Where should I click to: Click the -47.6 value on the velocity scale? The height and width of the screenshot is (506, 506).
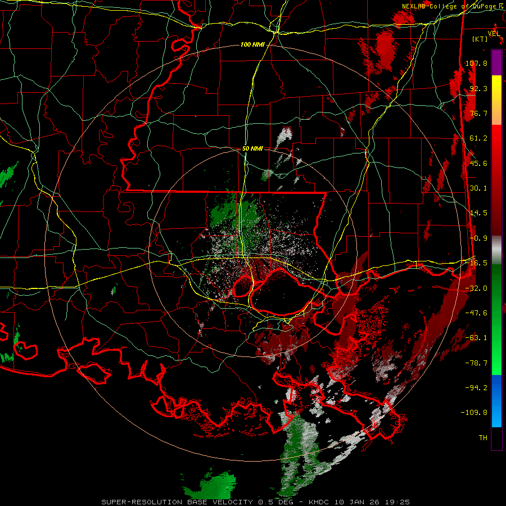[x=476, y=313]
